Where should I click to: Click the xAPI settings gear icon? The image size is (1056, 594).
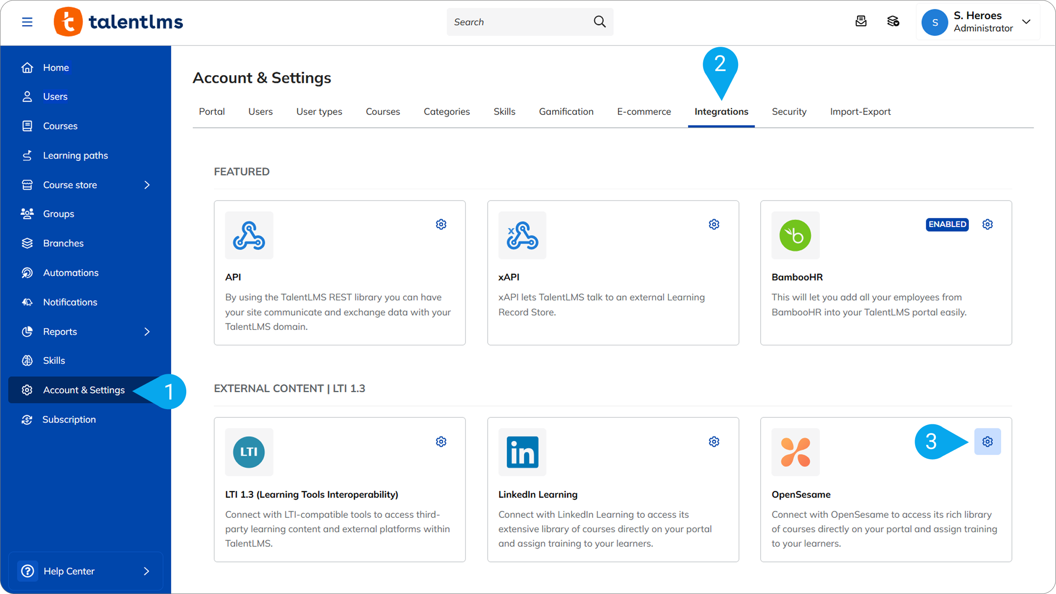point(714,224)
